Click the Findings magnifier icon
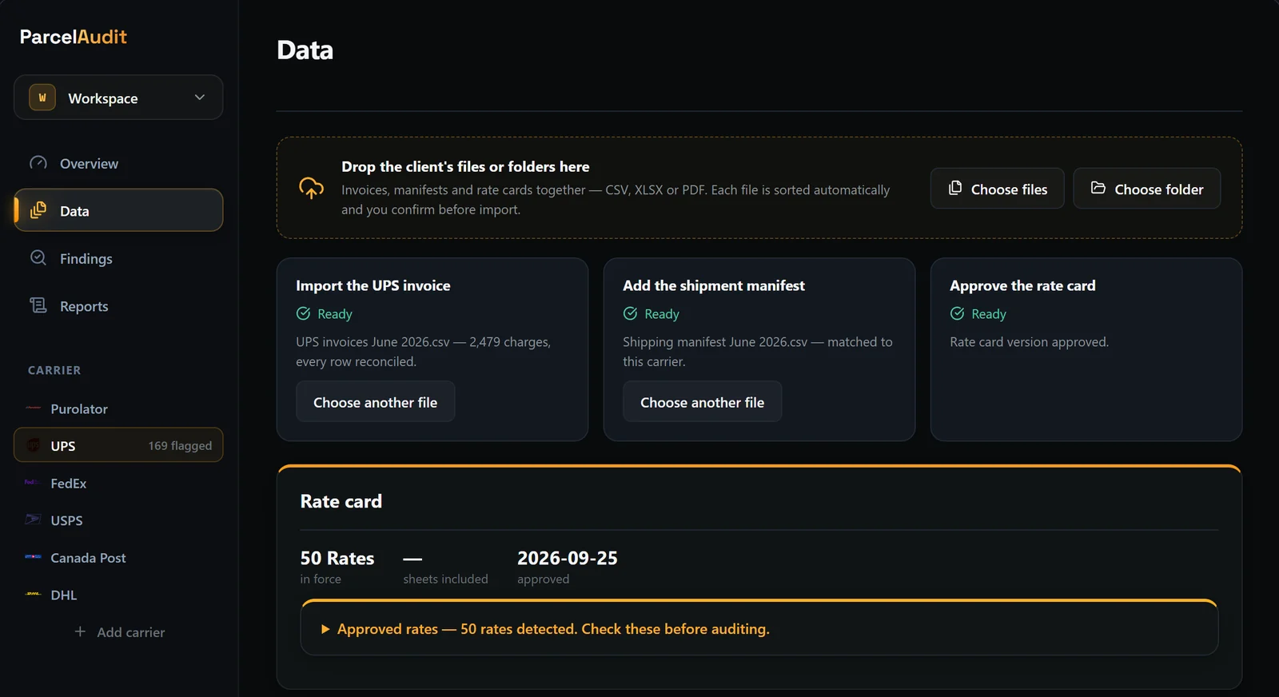Screen dimensions: 1279x697 pyautogui.click(x=38, y=257)
